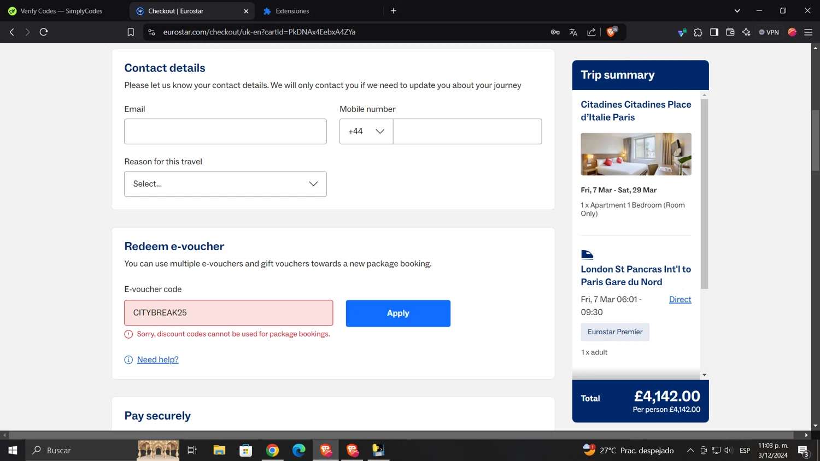This screenshot has height=461, width=820.
Task: Toggle the browser sidebar panel icon
Action: coord(714,32)
